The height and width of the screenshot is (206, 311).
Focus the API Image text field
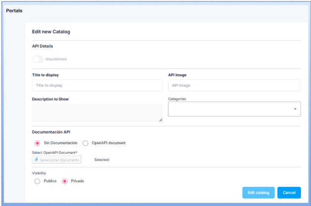[234, 85]
